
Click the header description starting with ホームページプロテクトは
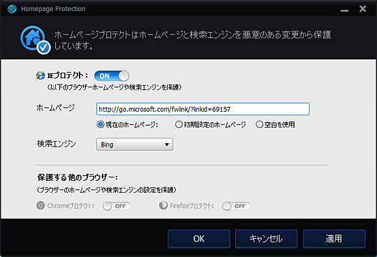(193, 40)
